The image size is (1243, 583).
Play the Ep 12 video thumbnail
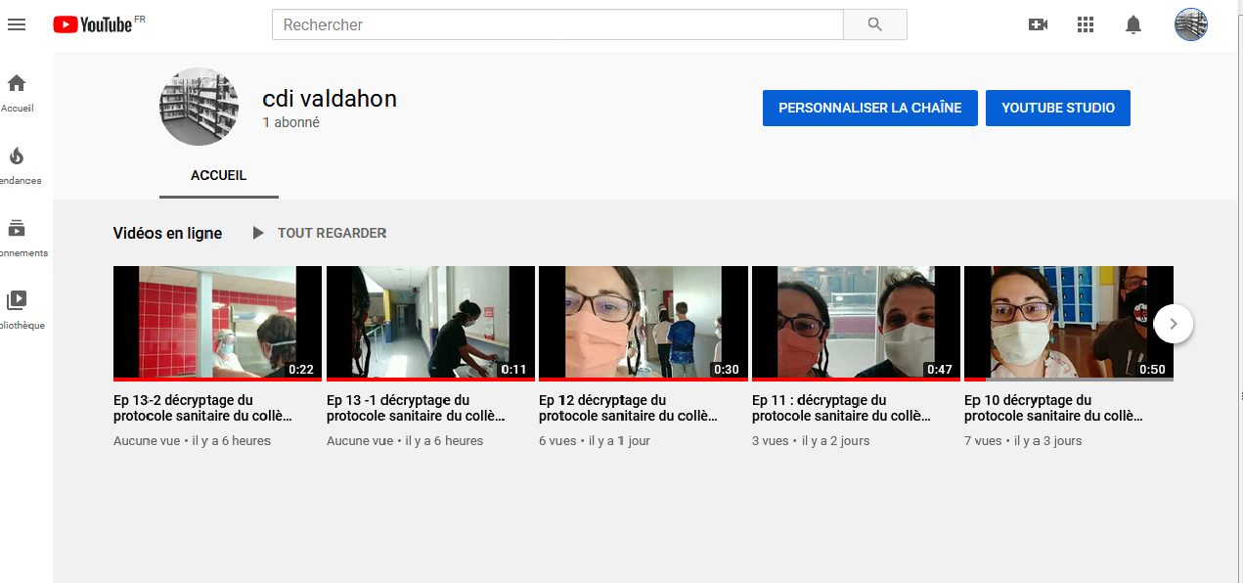coord(643,323)
